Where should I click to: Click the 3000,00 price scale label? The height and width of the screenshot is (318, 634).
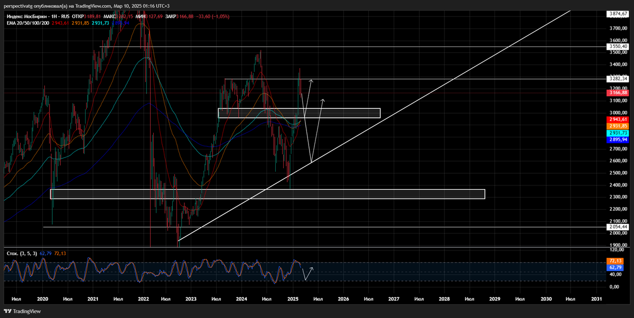617,113
